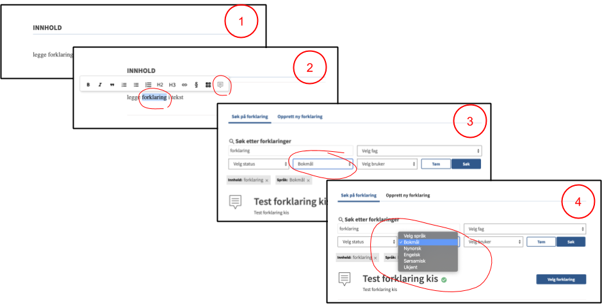Viewport: 602px width, 305px height.
Task: Focus the forklaring search field in step 3
Action: point(291,151)
